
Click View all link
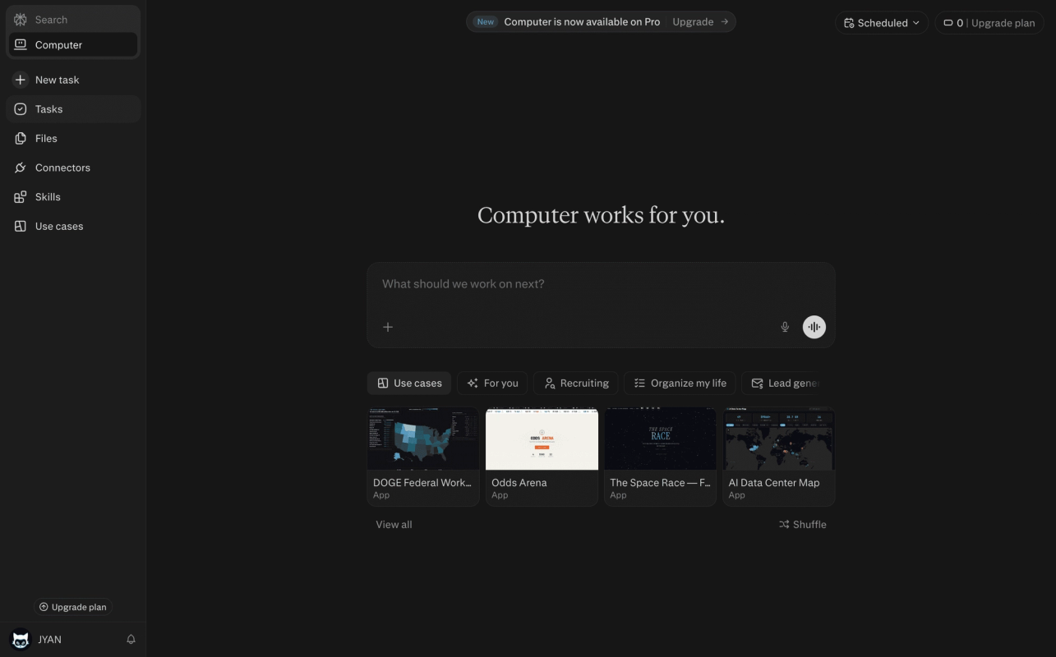pyautogui.click(x=394, y=525)
